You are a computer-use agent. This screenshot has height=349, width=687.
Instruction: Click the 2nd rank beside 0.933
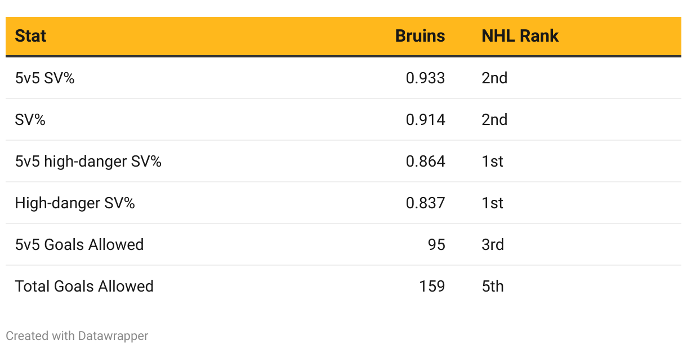point(494,78)
